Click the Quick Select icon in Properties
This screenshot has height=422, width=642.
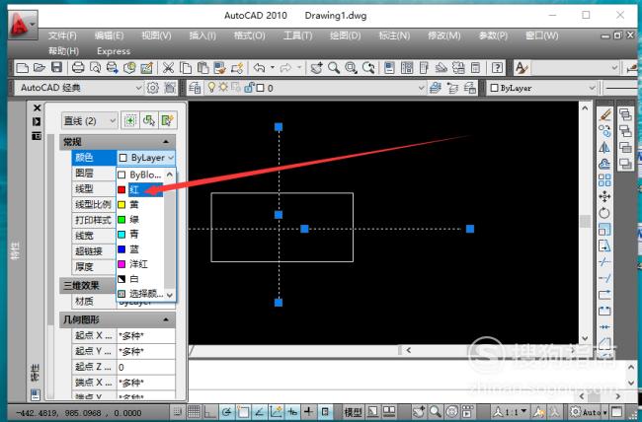click(168, 120)
